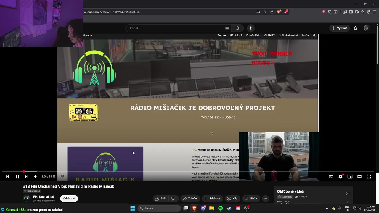Enable theater mode in the player
The width and height of the screenshot is (379, 213).
point(359,177)
